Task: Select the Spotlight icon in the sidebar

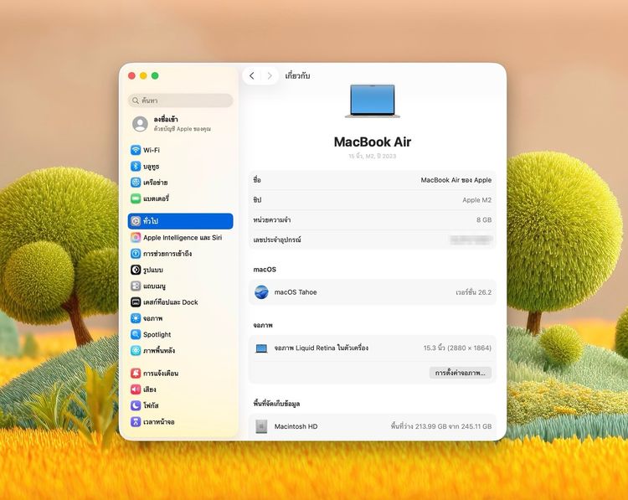Action: click(136, 334)
